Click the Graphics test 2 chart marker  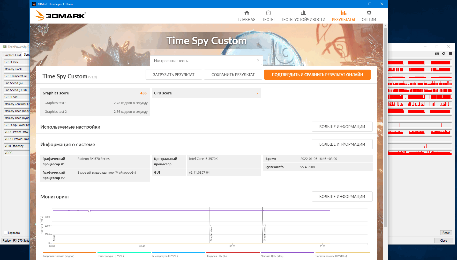264,233
